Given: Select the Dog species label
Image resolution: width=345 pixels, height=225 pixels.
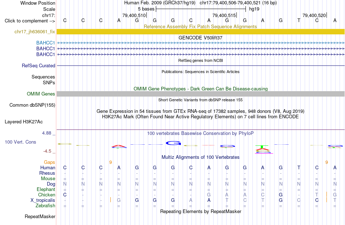Looking at the screenshot, I should click(x=51, y=184).
